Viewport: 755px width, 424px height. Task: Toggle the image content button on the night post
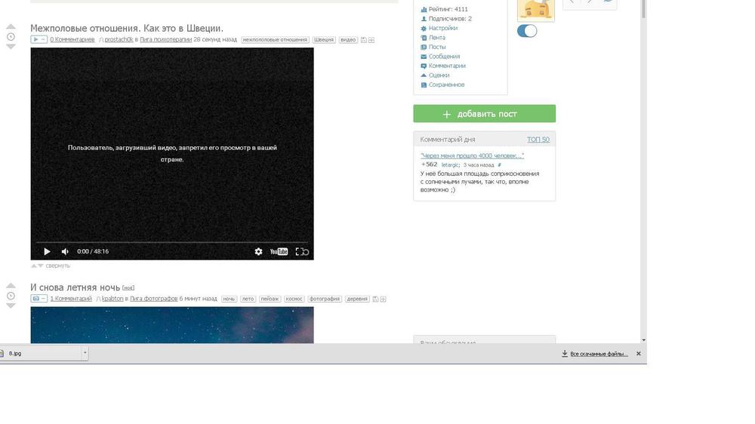click(39, 299)
